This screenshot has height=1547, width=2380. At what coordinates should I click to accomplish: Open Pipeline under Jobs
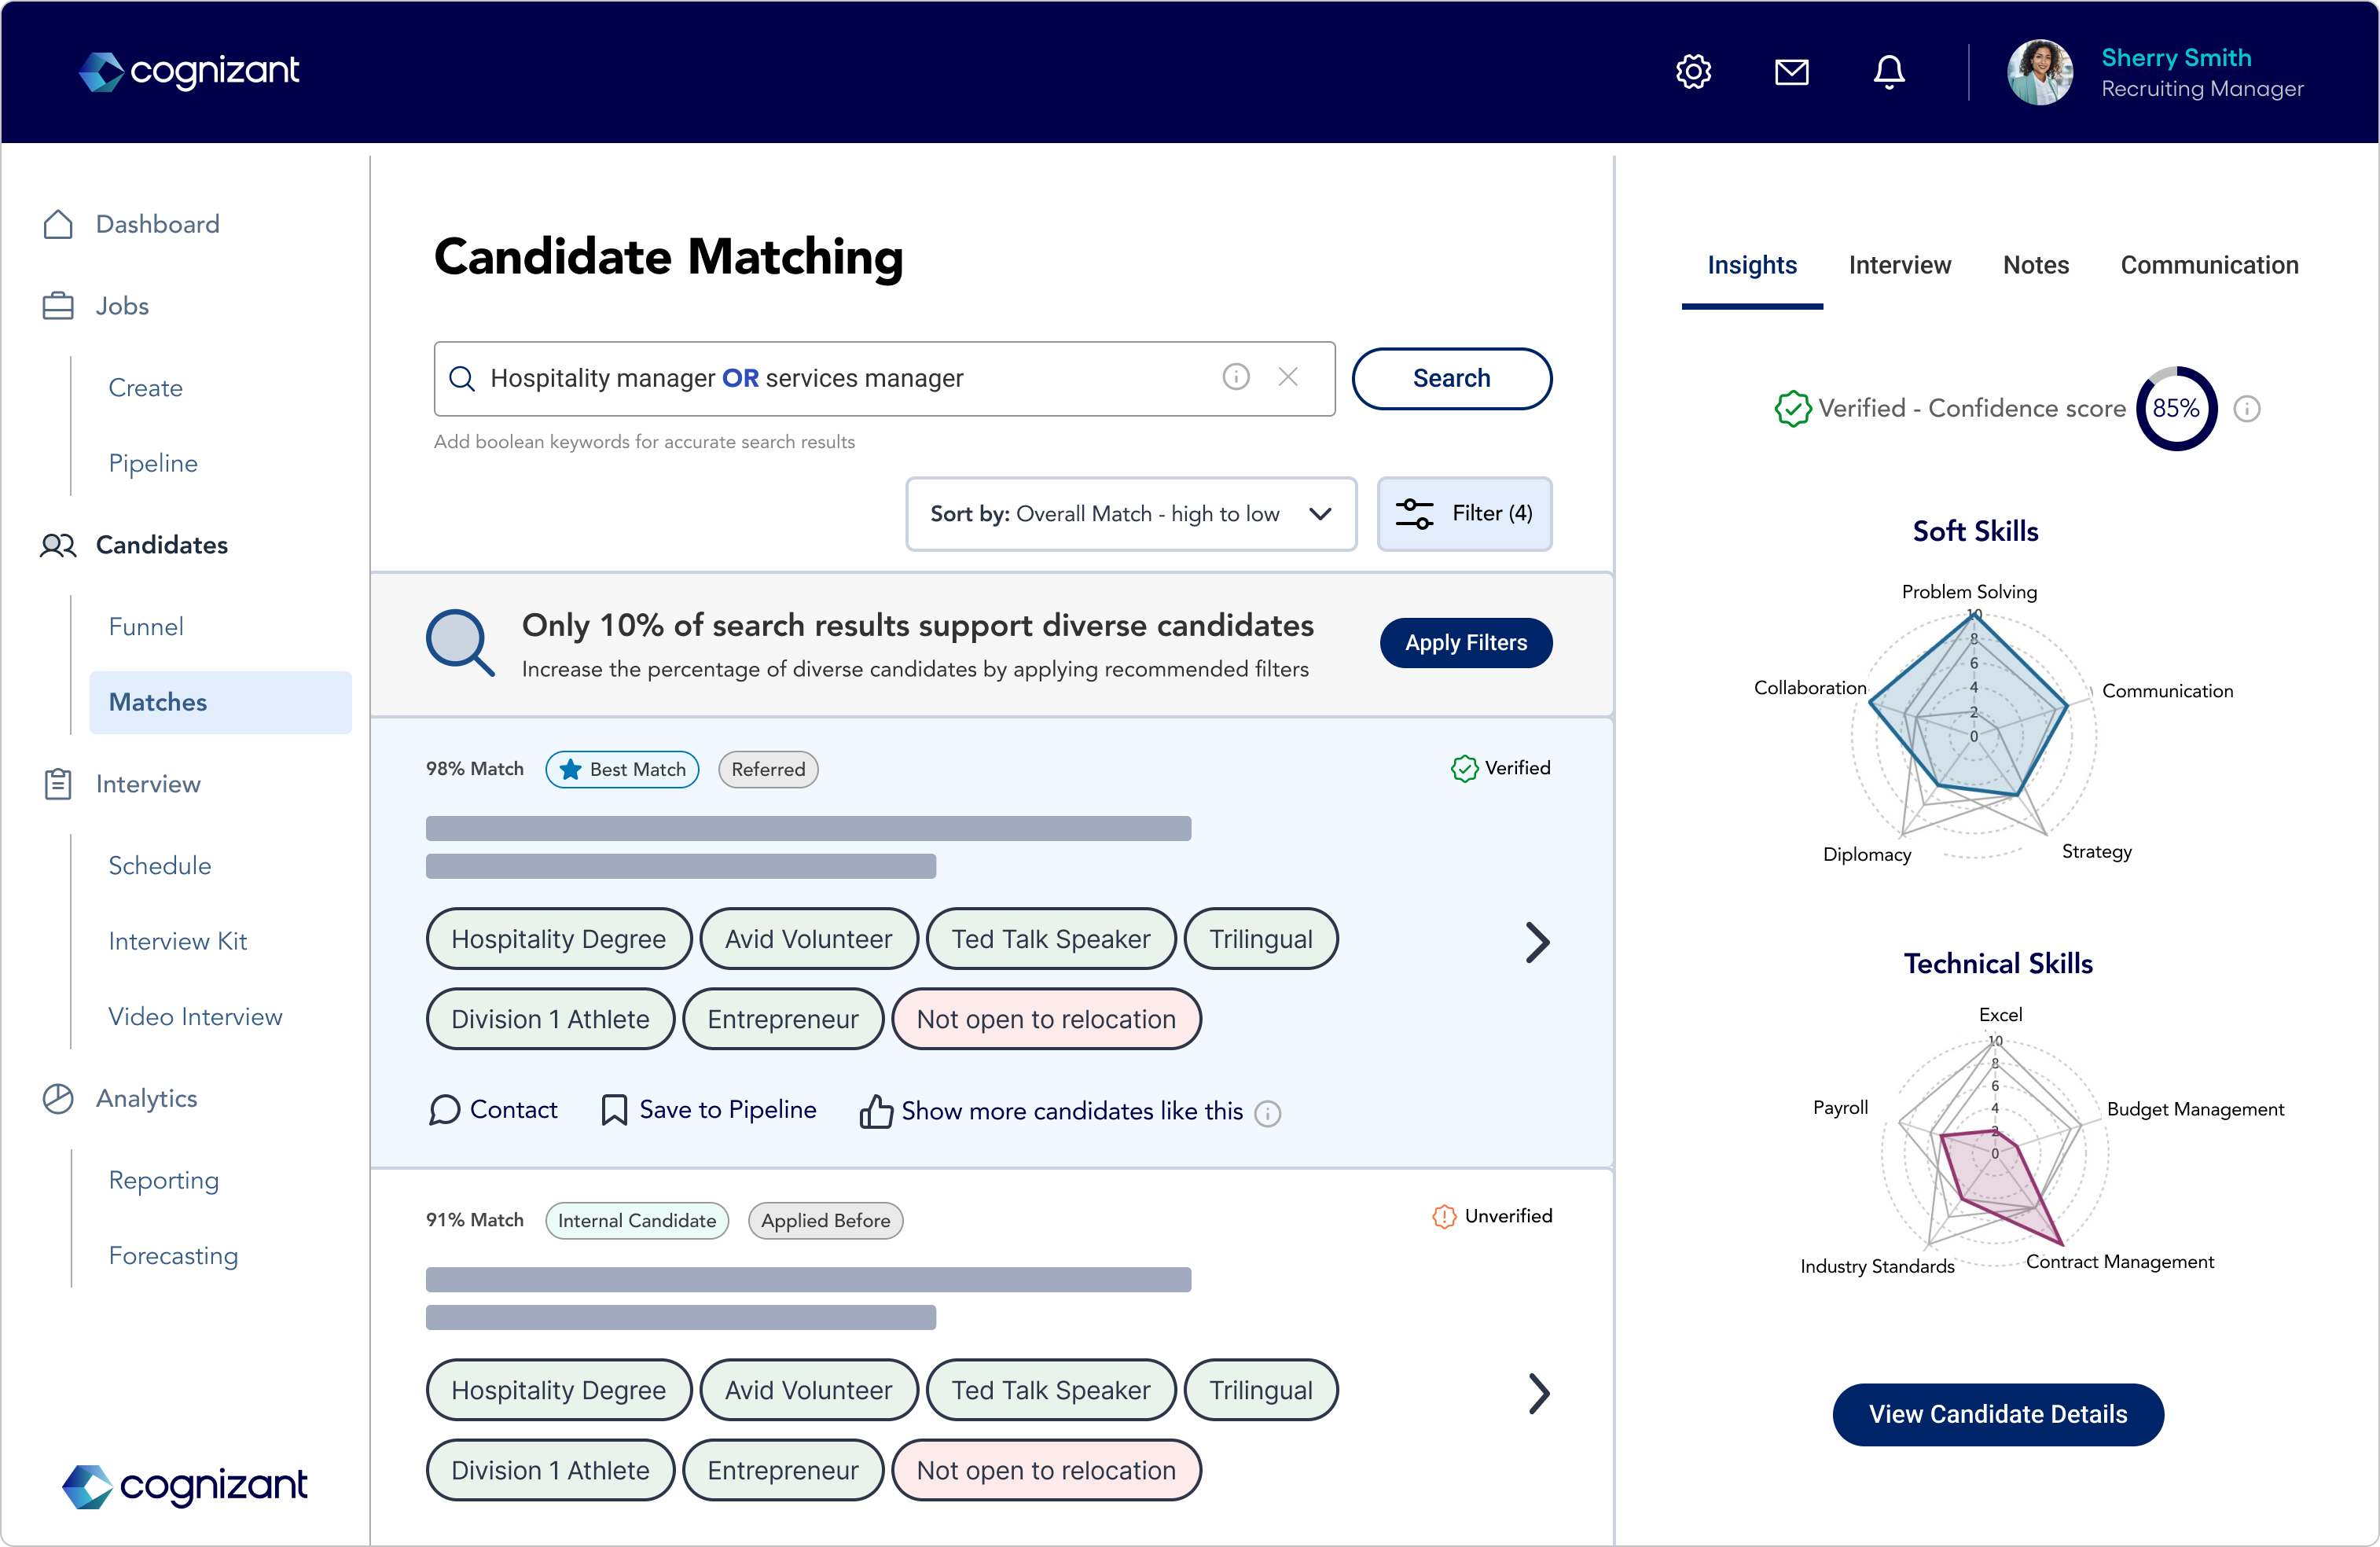click(153, 463)
